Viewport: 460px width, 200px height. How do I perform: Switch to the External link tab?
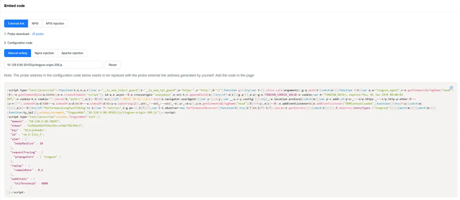[x=16, y=24]
